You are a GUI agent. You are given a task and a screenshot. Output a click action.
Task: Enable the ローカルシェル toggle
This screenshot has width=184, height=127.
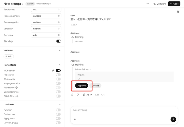[x=58, y=123]
